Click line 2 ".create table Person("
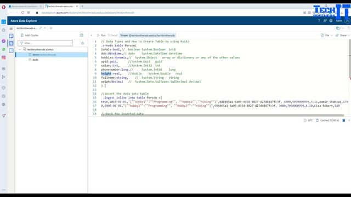The height and width of the screenshot is (197, 351). click(x=118, y=45)
